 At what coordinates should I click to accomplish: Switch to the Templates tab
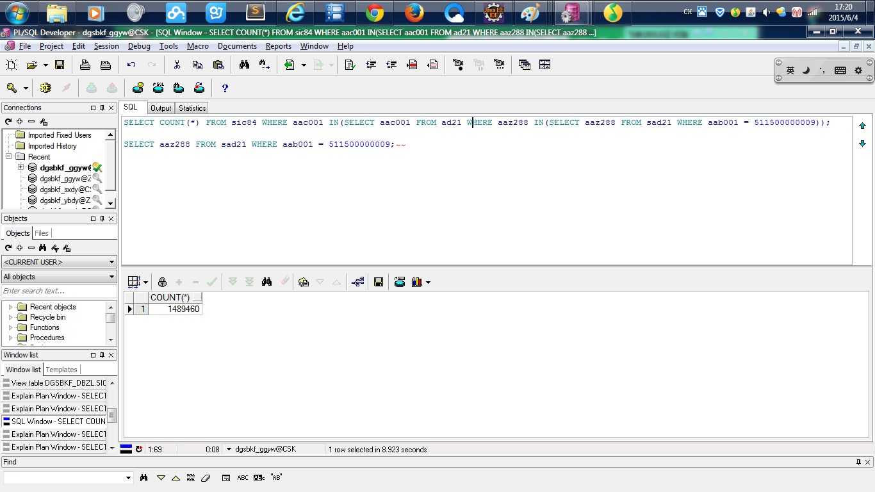pyautogui.click(x=61, y=370)
